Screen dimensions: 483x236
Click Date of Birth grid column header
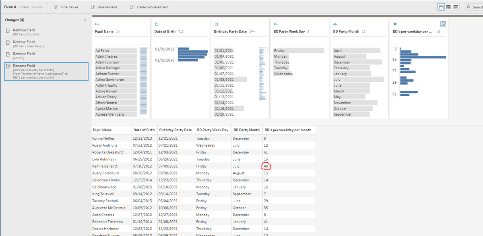pyautogui.click(x=144, y=130)
